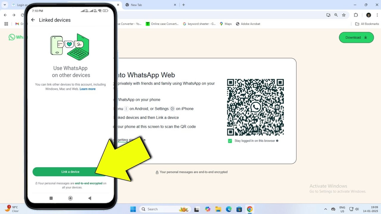Click the iPhone Settings gear icon in instructions
Screen dimensions: 381x214
pos(172,109)
